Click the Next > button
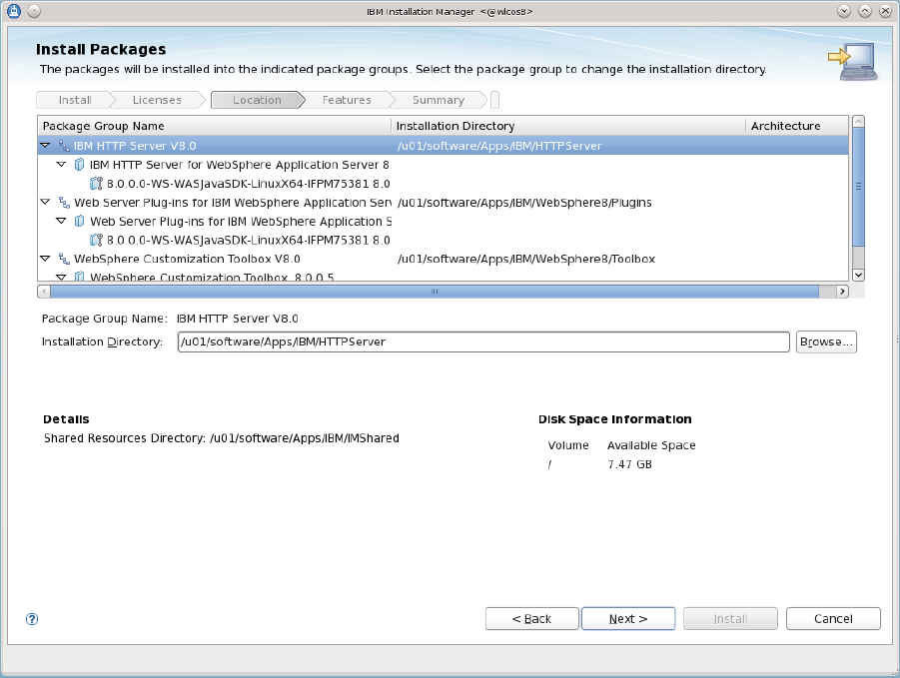The image size is (900, 678). point(628,619)
